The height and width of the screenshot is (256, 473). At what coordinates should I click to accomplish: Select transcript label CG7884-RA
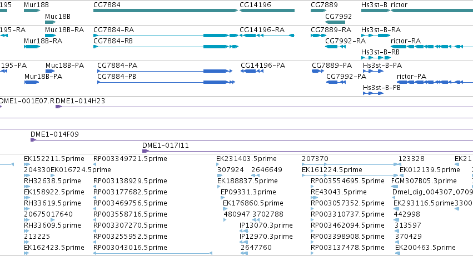pyautogui.click(x=114, y=30)
